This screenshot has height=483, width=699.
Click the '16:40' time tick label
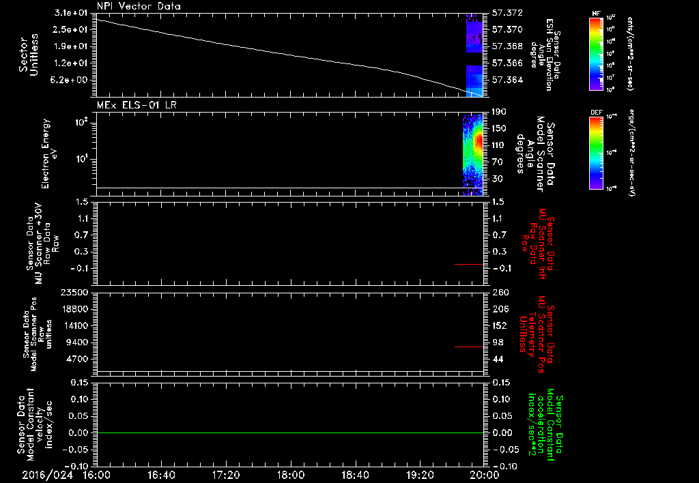click(x=161, y=475)
